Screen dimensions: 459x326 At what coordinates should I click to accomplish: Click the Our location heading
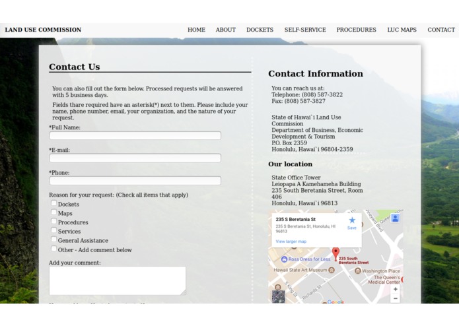[291, 164]
